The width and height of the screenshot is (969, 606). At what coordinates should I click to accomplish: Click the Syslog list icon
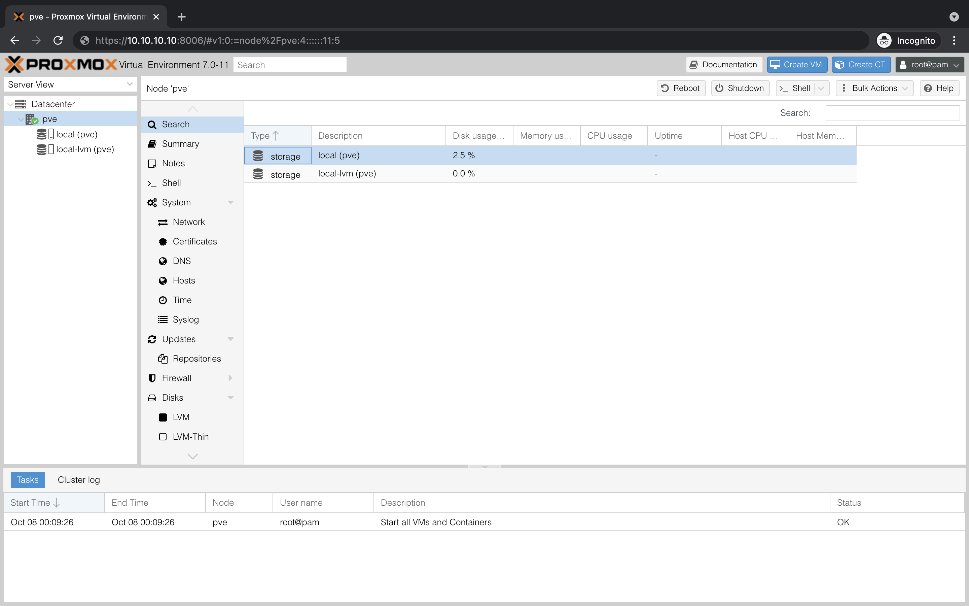coord(163,319)
